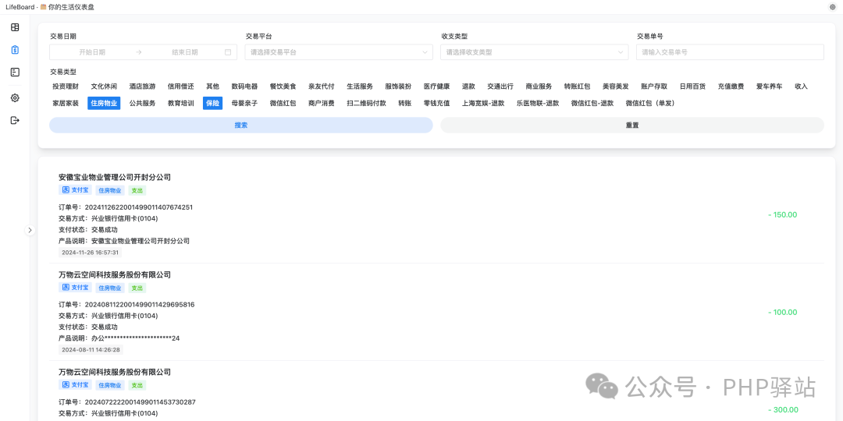The image size is (843, 421).
Task: Toggle the 微信红包（单发） category tag
Action: (x=650, y=103)
